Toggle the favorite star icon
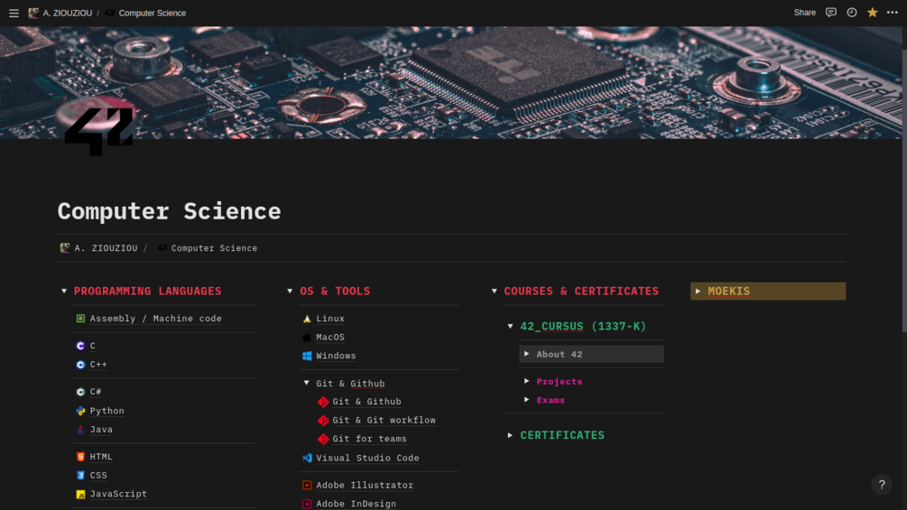This screenshot has height=510, width=907. (x=872, y=13)
